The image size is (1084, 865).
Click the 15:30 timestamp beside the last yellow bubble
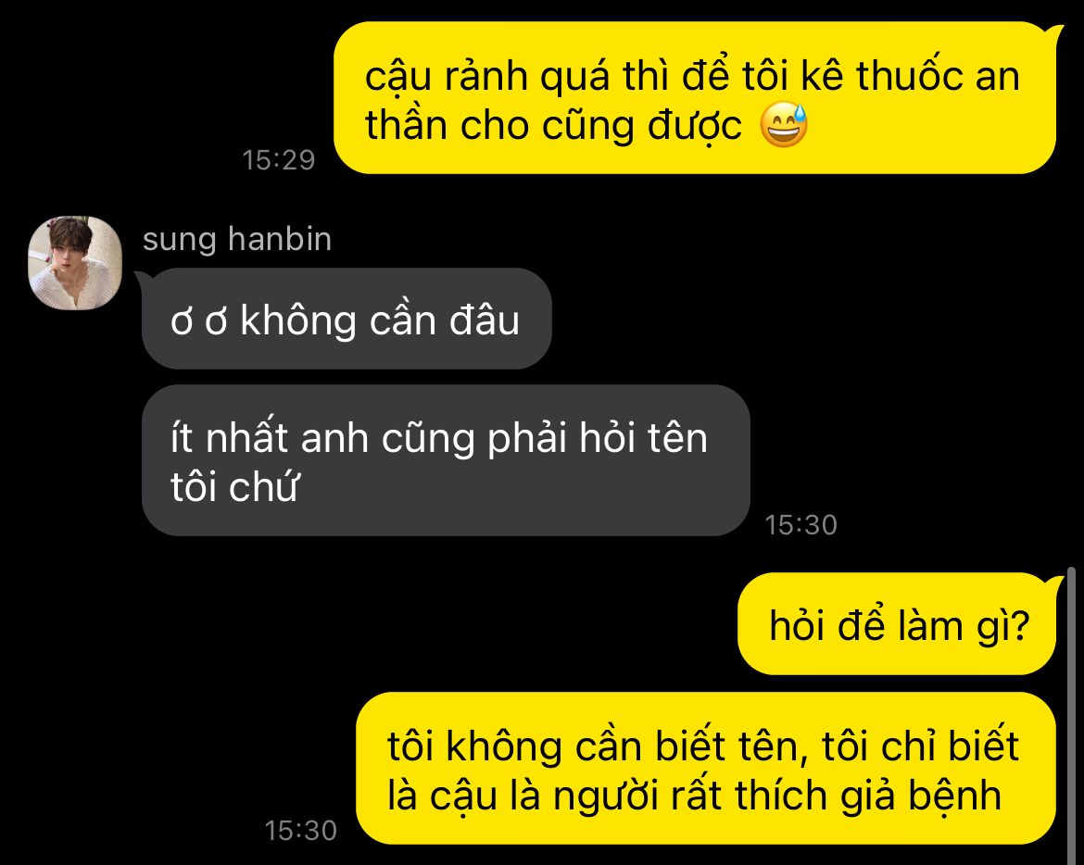(301, 831)
